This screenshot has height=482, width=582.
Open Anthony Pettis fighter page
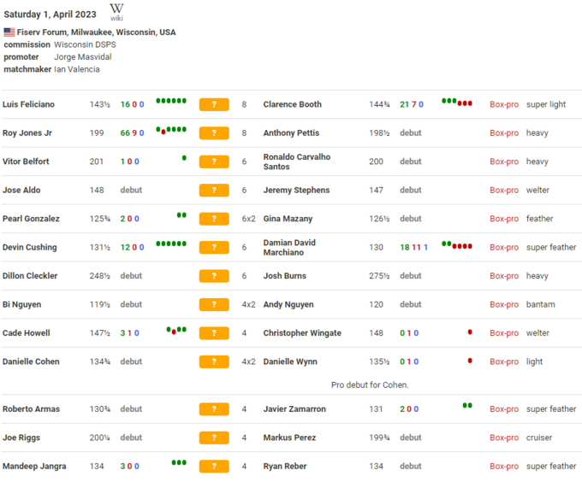[291, 133]
